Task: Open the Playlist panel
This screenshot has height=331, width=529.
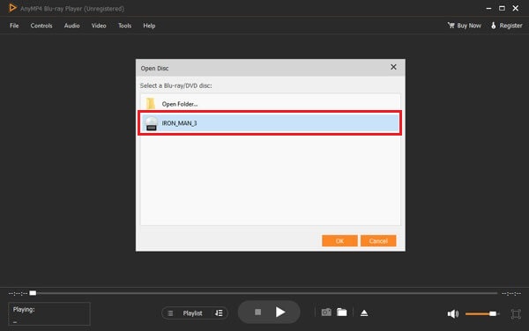Action: [192, 313]
